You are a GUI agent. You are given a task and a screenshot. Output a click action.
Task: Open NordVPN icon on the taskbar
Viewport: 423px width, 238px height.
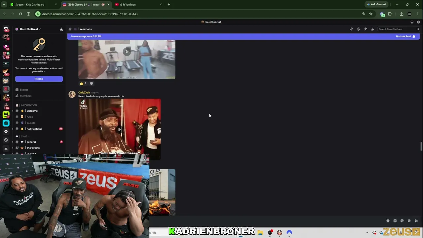(x=289, y=233)
